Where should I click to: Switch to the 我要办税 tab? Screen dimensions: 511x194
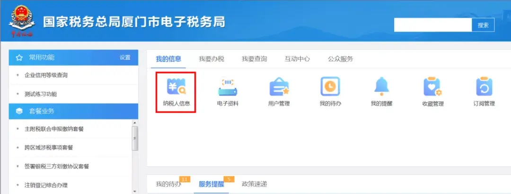coord(211,59)
